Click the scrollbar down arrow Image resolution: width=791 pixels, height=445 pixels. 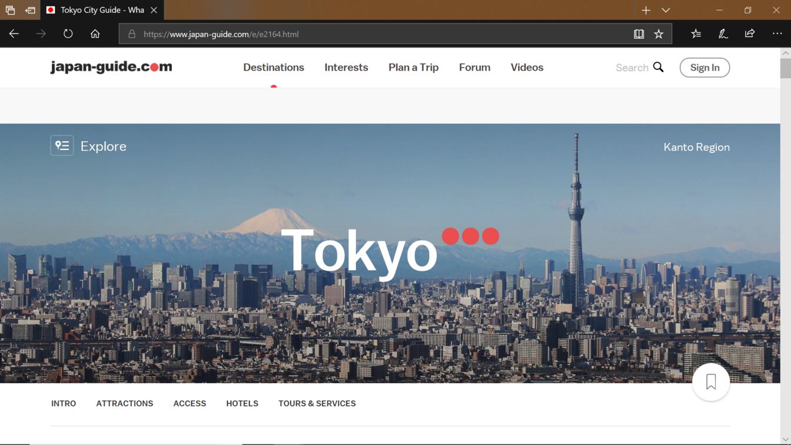[786, 440]
